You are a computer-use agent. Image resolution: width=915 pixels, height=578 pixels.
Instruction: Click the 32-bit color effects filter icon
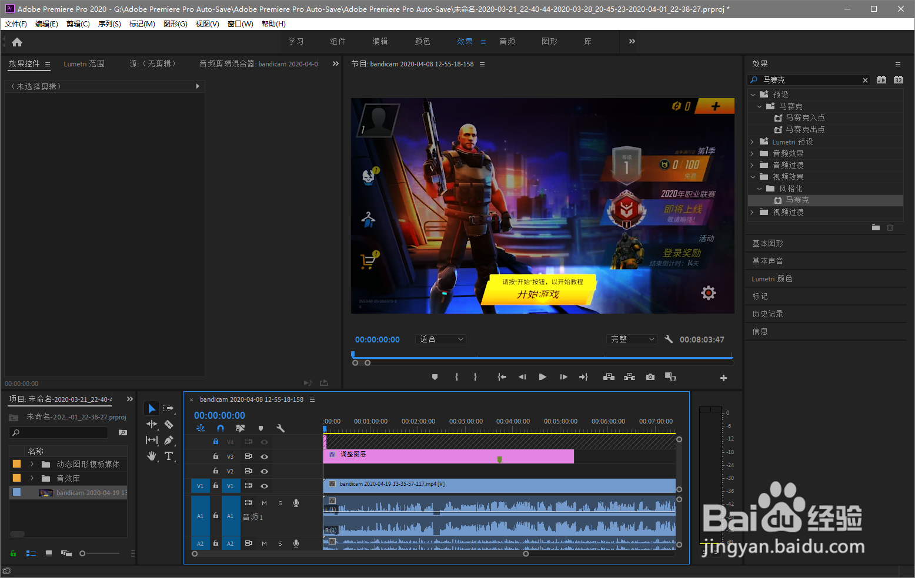898,80
